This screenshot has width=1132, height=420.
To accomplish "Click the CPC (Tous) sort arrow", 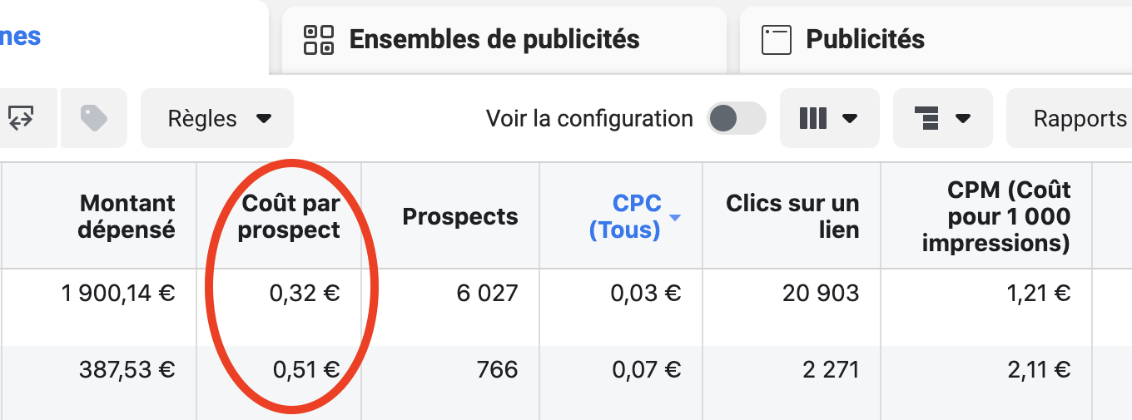I will point(675,218).
